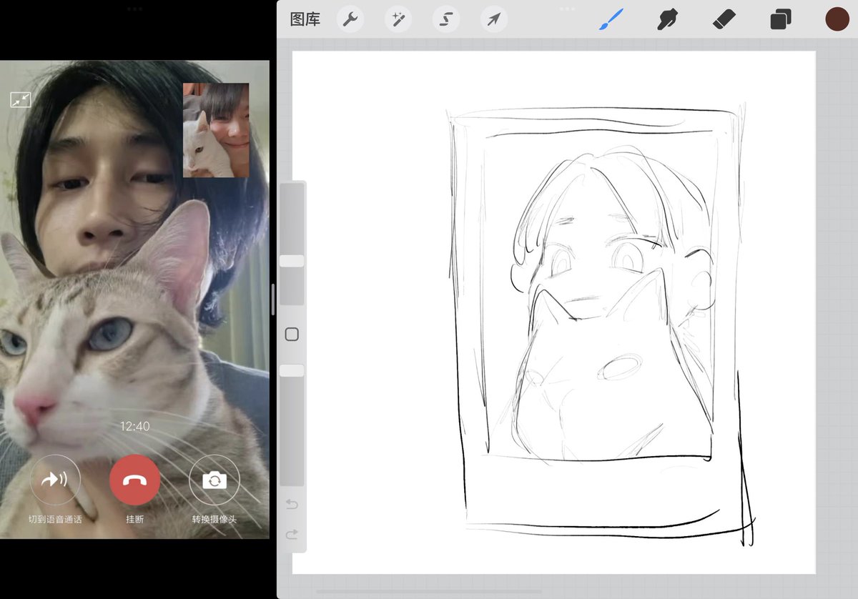The image size is (858, 599).
Task: Tap the self-view thumbnail with white cat
Action: (216, 130)
